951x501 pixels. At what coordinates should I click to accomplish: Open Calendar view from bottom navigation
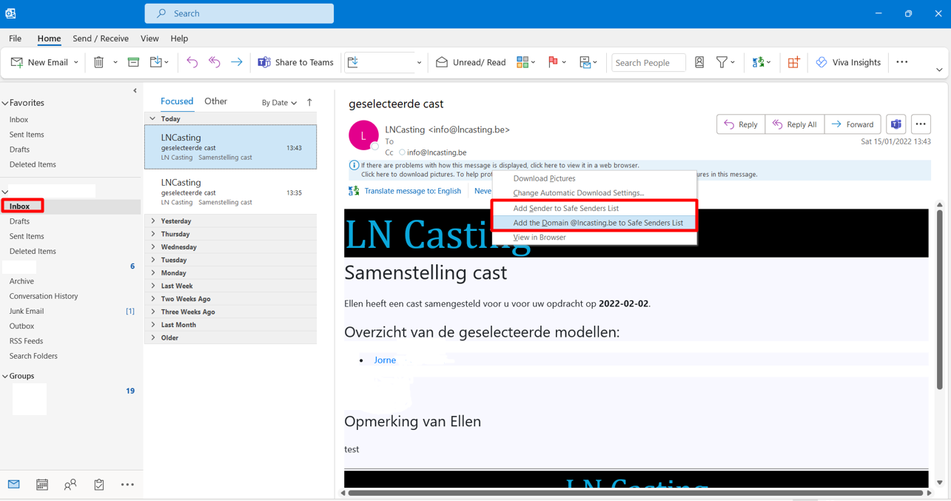(42, 485)
